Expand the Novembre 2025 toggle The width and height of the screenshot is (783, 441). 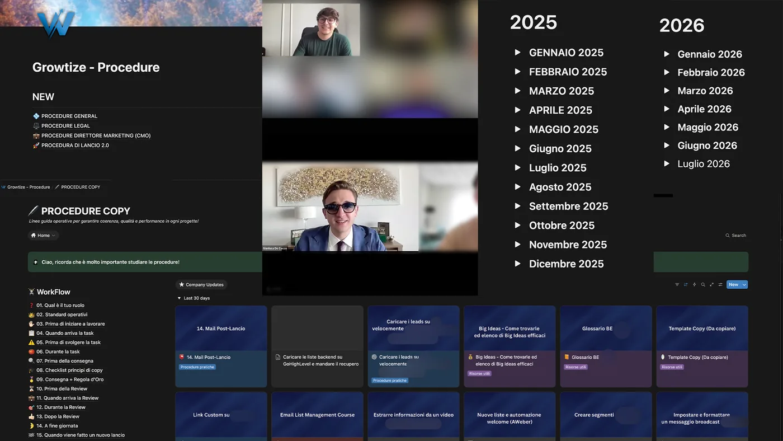point(517,245)
